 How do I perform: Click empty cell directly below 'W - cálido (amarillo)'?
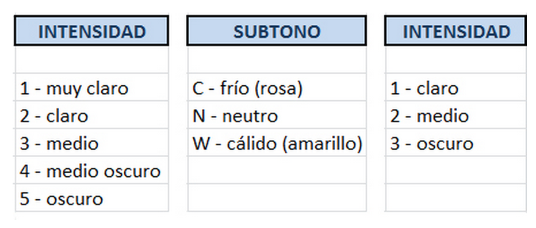click(277, 170)
